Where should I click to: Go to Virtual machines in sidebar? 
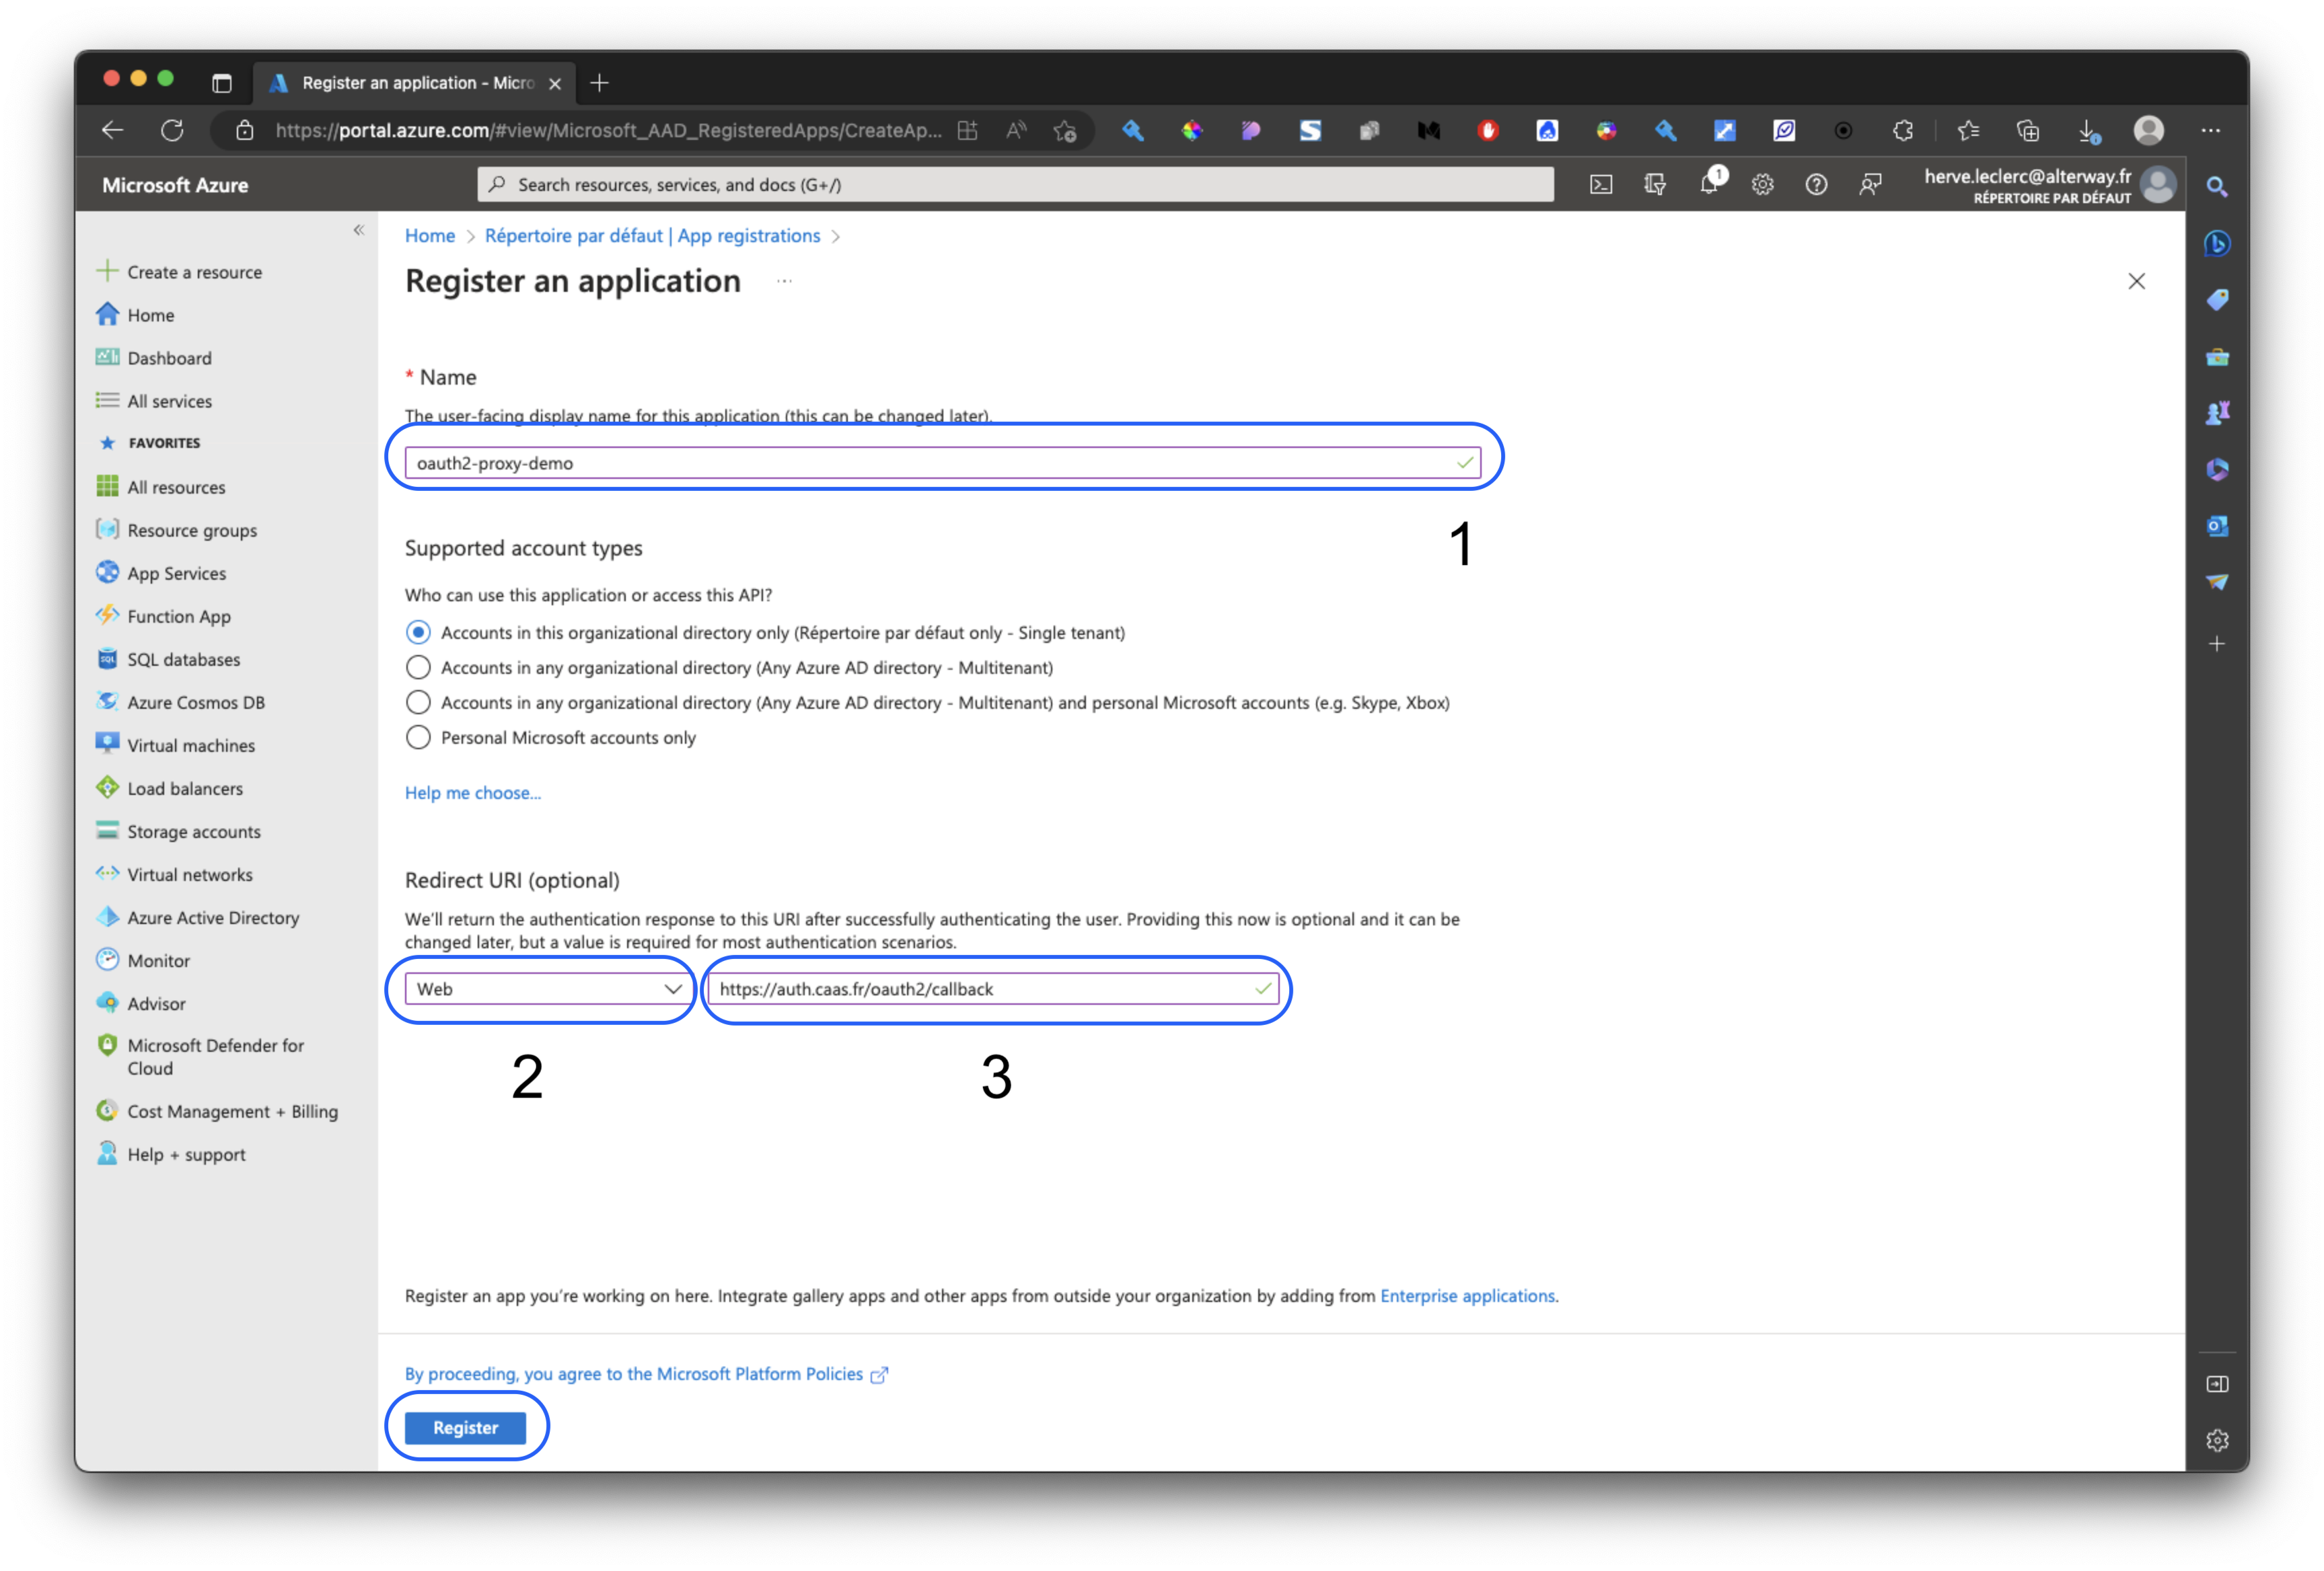pyautogui.click(x=190, y=746)
